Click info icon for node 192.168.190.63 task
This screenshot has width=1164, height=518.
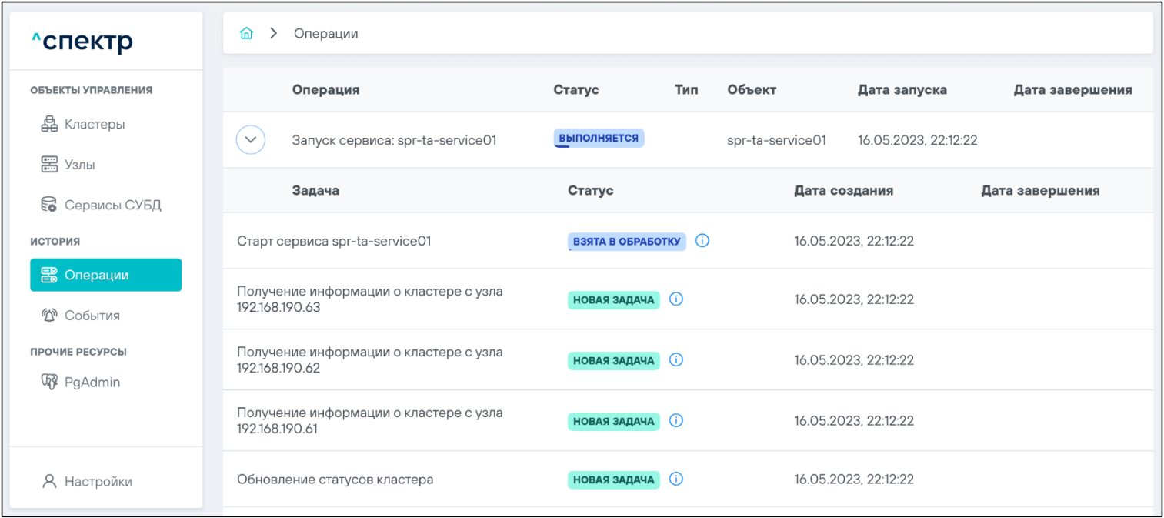676,299
